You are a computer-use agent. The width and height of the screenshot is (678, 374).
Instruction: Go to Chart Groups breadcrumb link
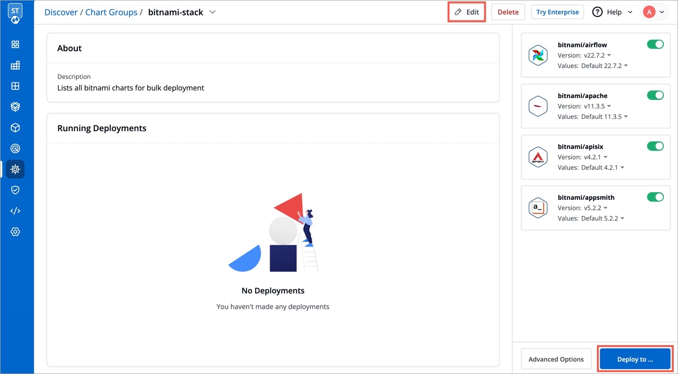pyautogui.click(x=111, y=12)
